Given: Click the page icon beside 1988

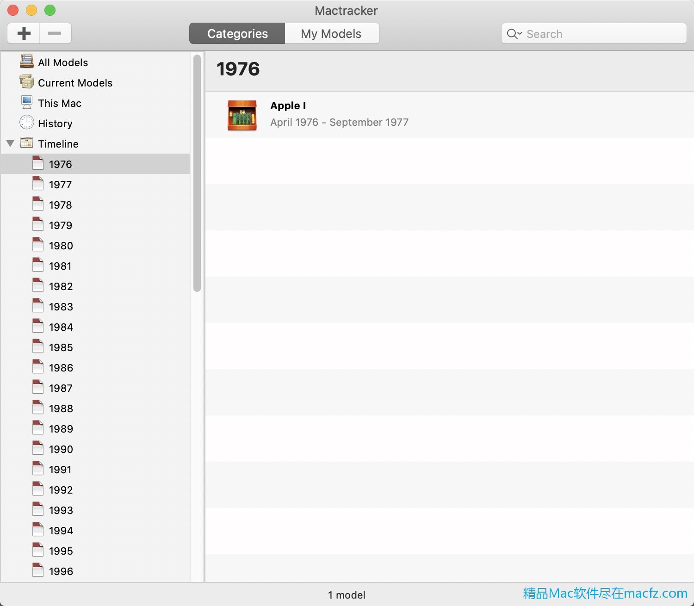Looking at the screenshot, I should [38, 408].
